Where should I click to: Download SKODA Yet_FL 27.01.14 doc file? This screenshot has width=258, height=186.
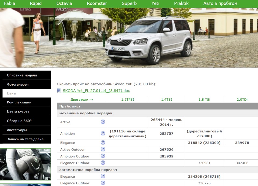click(96, 91)
